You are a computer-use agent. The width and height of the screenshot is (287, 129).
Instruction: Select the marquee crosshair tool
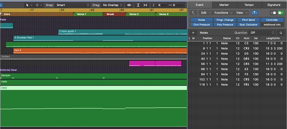(x=37, y=5)
